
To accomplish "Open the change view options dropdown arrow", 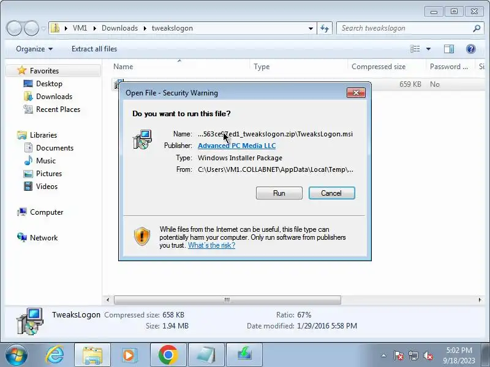I will [x=428, y=49].
